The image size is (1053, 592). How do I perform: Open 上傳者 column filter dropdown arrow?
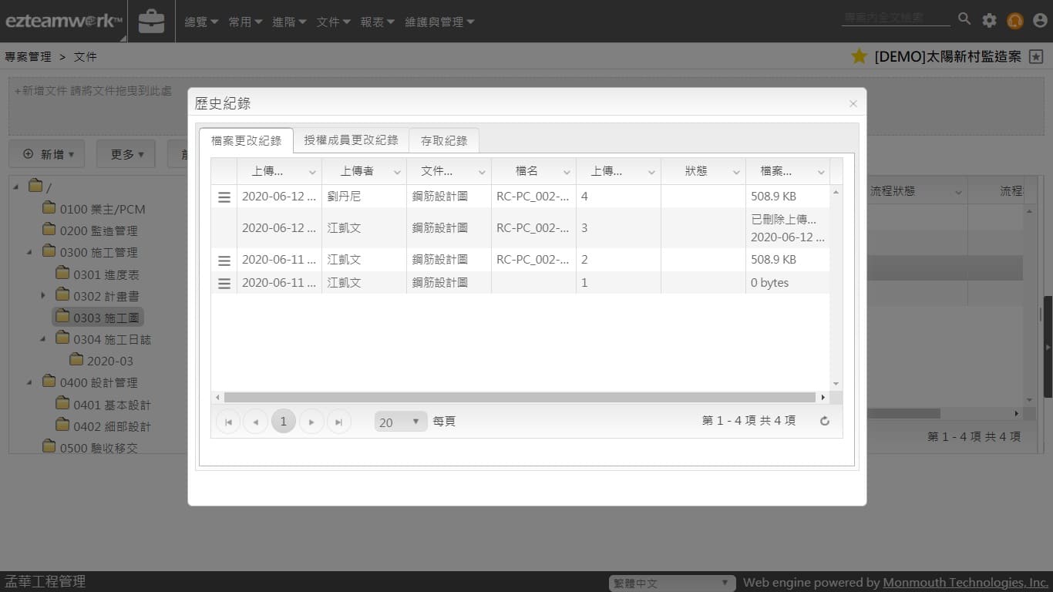397,172
